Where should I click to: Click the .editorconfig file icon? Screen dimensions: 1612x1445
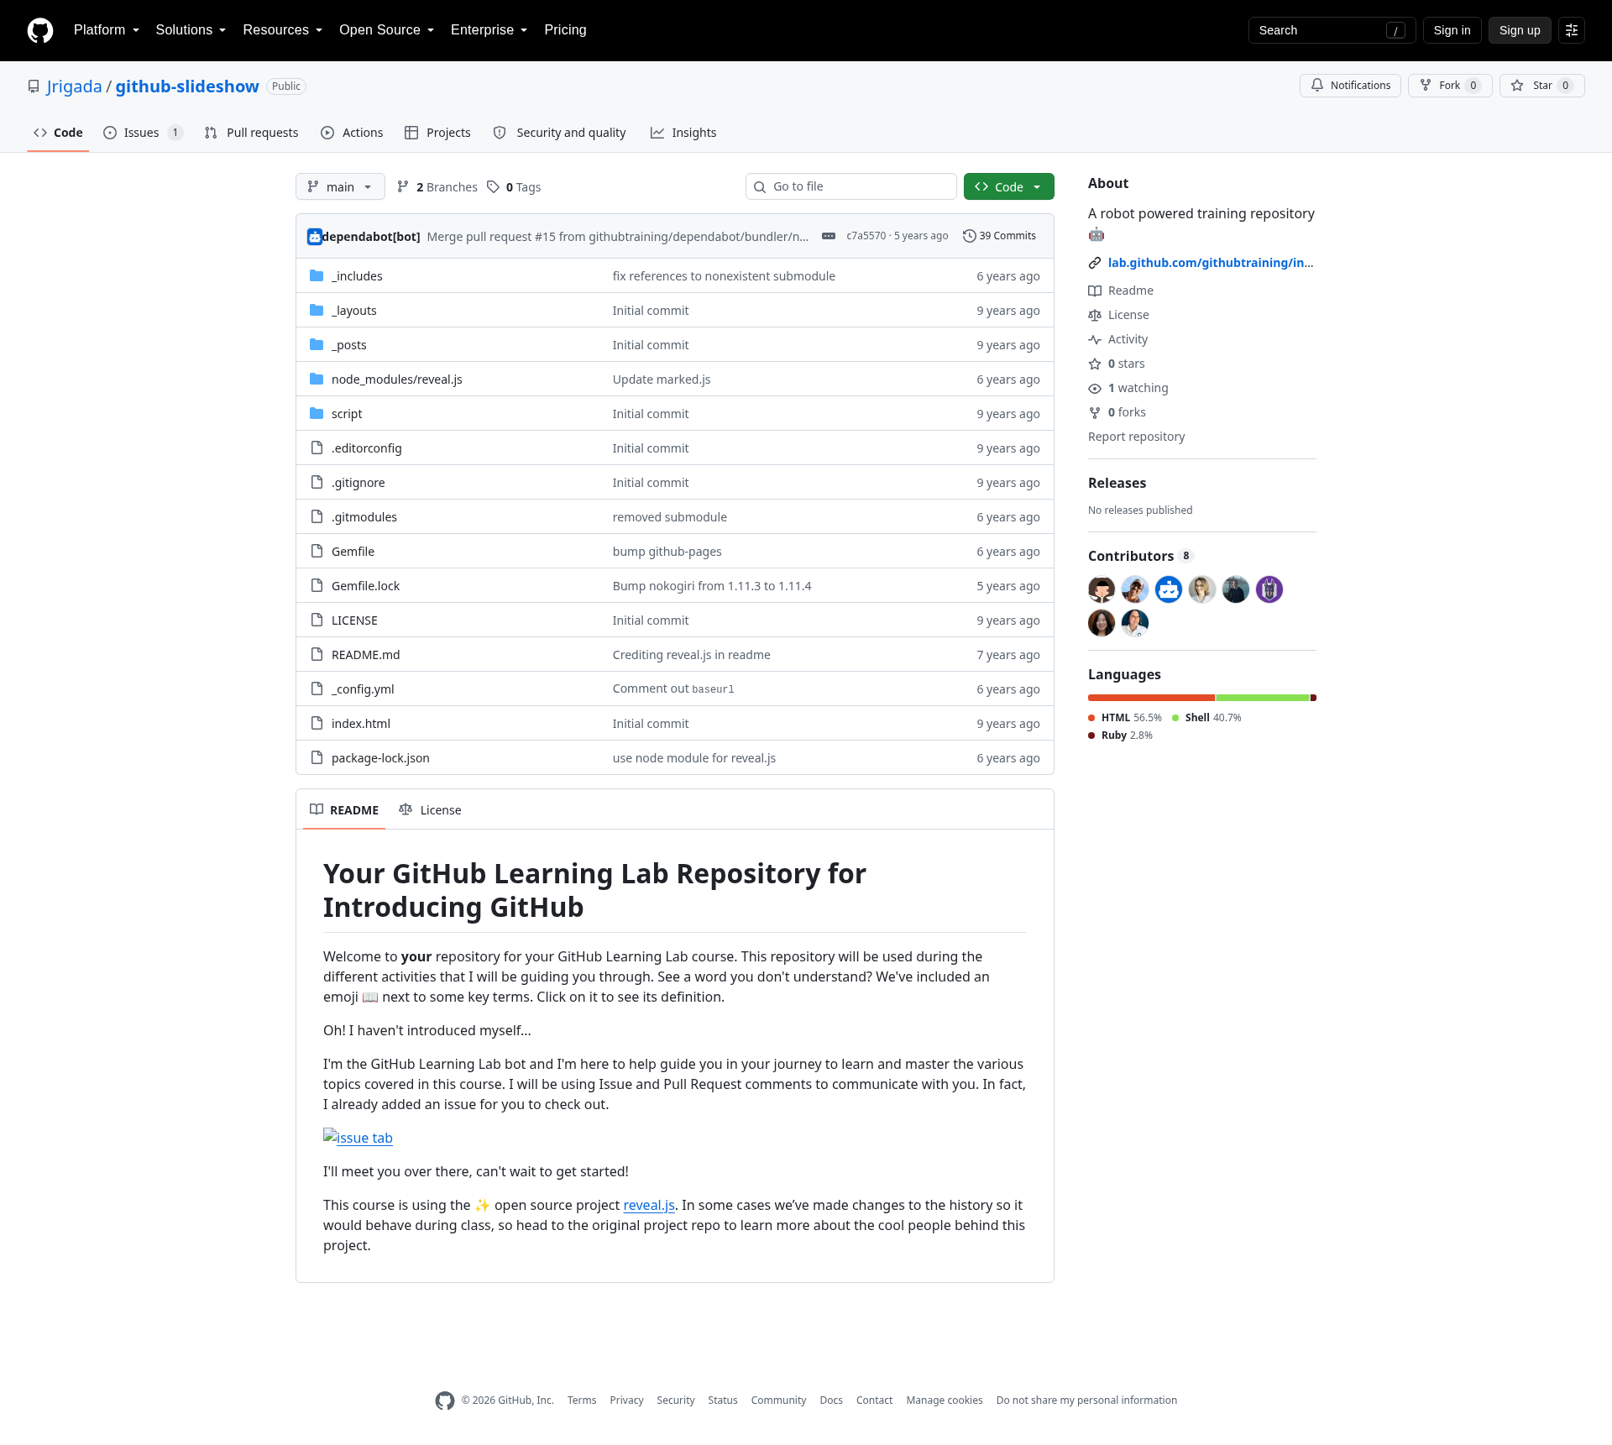[x=317, y=448]
